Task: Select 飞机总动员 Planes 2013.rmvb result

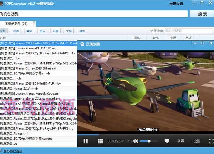Action: tap(39, 89)
